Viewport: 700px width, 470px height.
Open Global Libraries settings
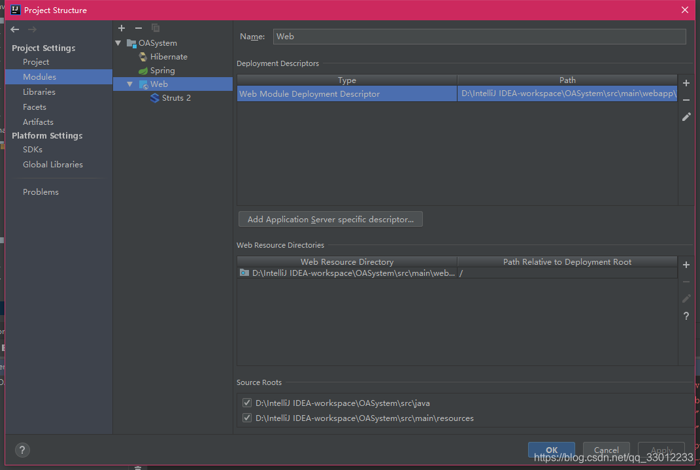click(53, 165)
